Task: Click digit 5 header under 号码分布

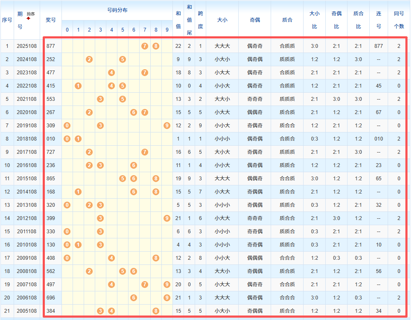Action: coord(123,29)
